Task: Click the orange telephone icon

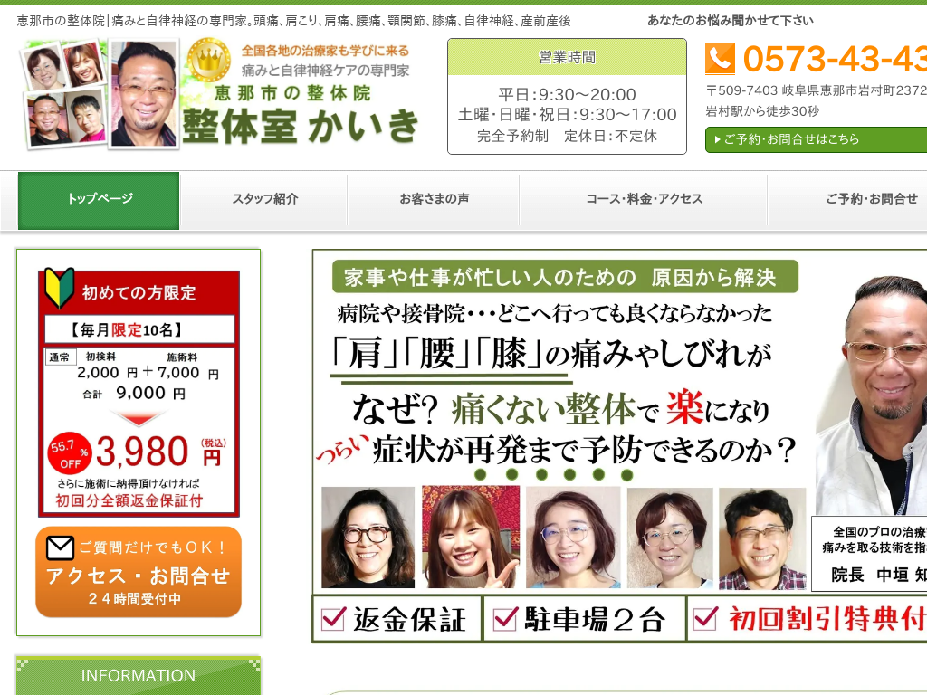Action: [721, 59]
